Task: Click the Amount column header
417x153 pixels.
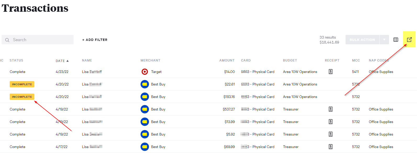Action: pyautogui.click(x=227, y=60)
